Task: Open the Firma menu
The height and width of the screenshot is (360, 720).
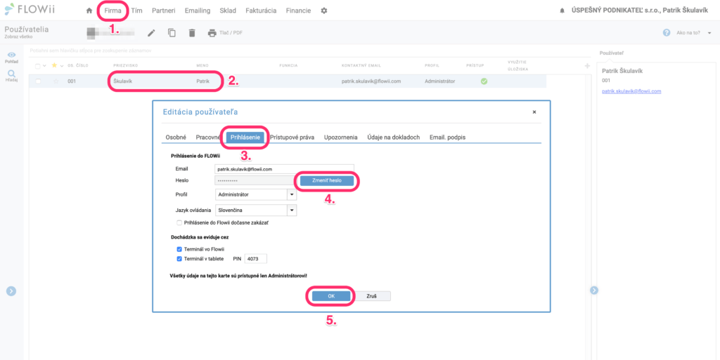Action: 112,11
